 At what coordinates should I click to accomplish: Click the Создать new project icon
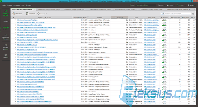(x=159, y=5)
